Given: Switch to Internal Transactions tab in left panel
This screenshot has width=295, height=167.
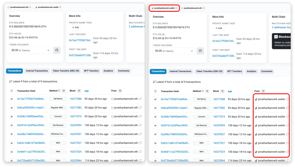Looking at the screenshot, I should point(37,71).
